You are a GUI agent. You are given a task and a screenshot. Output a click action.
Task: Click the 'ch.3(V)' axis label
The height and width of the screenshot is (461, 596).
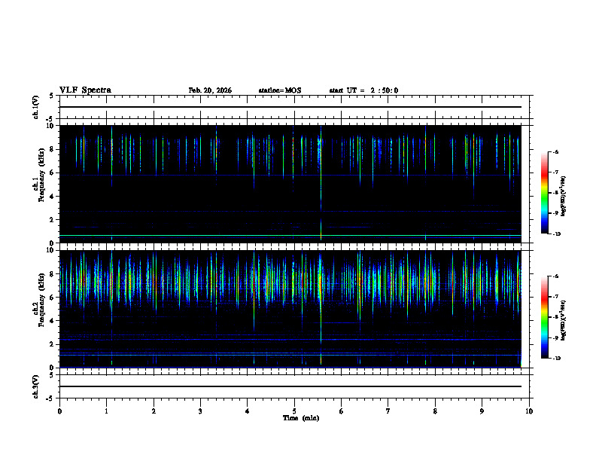(x=36, y=386)
